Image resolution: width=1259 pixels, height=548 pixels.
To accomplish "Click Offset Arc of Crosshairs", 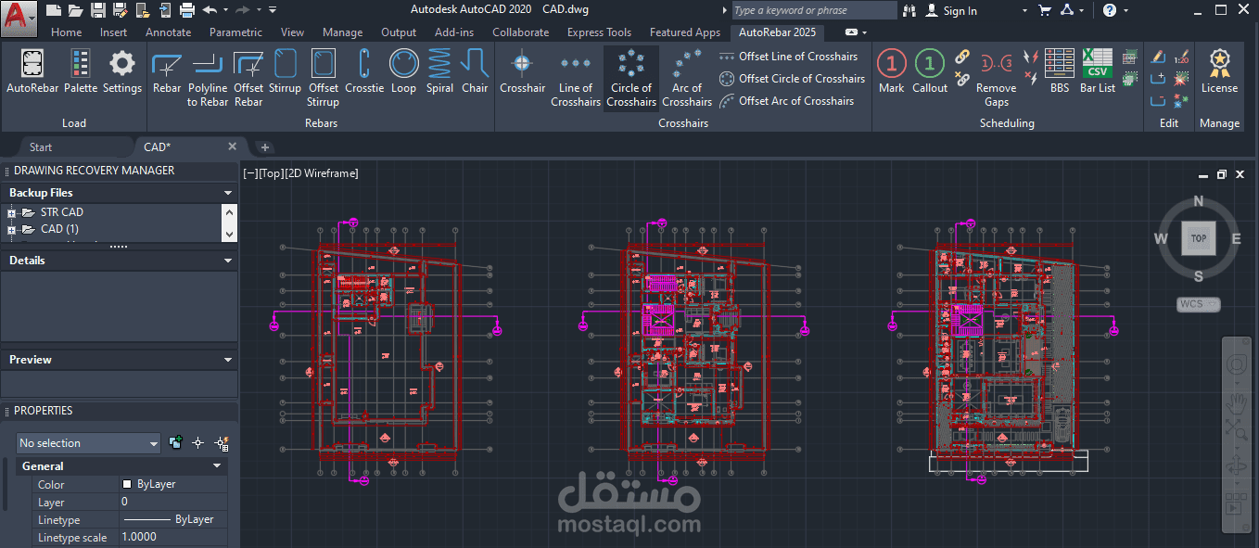I will coord(787,101).
